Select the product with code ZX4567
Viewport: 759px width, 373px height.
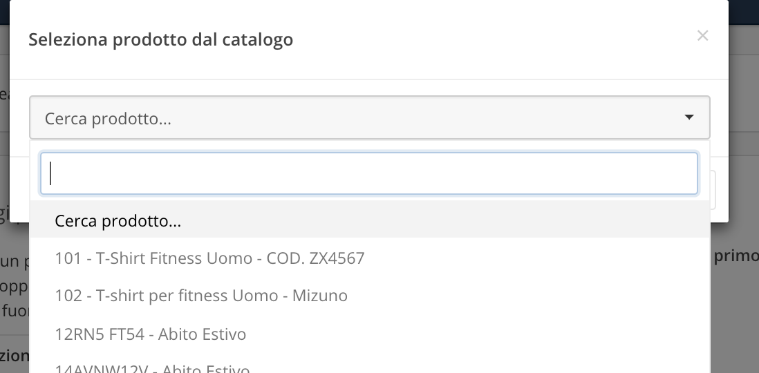[x=209, y=258]
